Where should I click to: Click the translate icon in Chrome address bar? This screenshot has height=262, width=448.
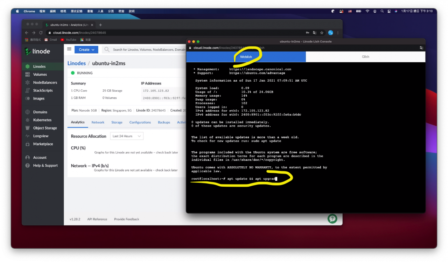[315, 33]
